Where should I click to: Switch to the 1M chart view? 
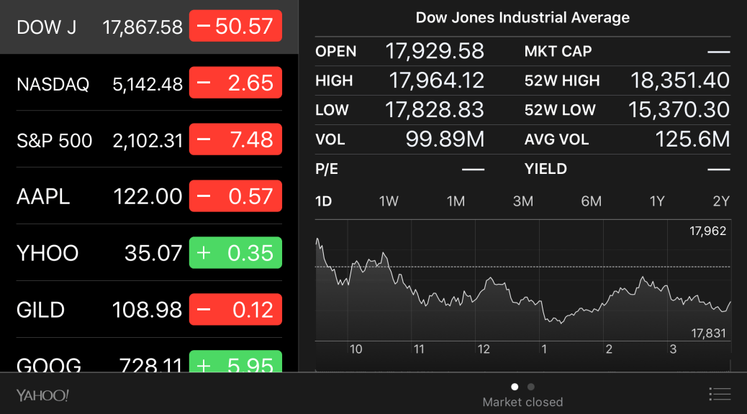(456, 201)
